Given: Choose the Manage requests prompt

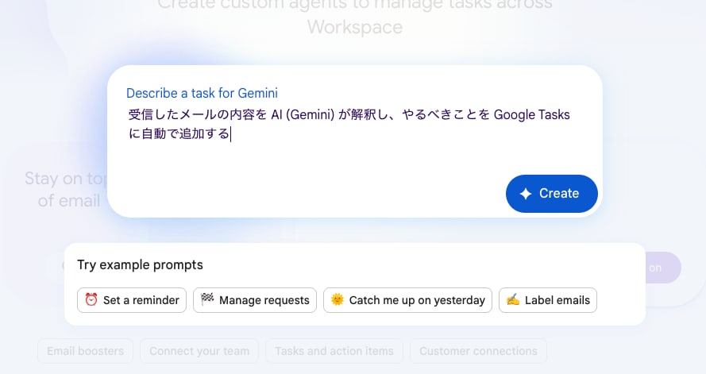Looking at the screenshot, I should point(255,300).
